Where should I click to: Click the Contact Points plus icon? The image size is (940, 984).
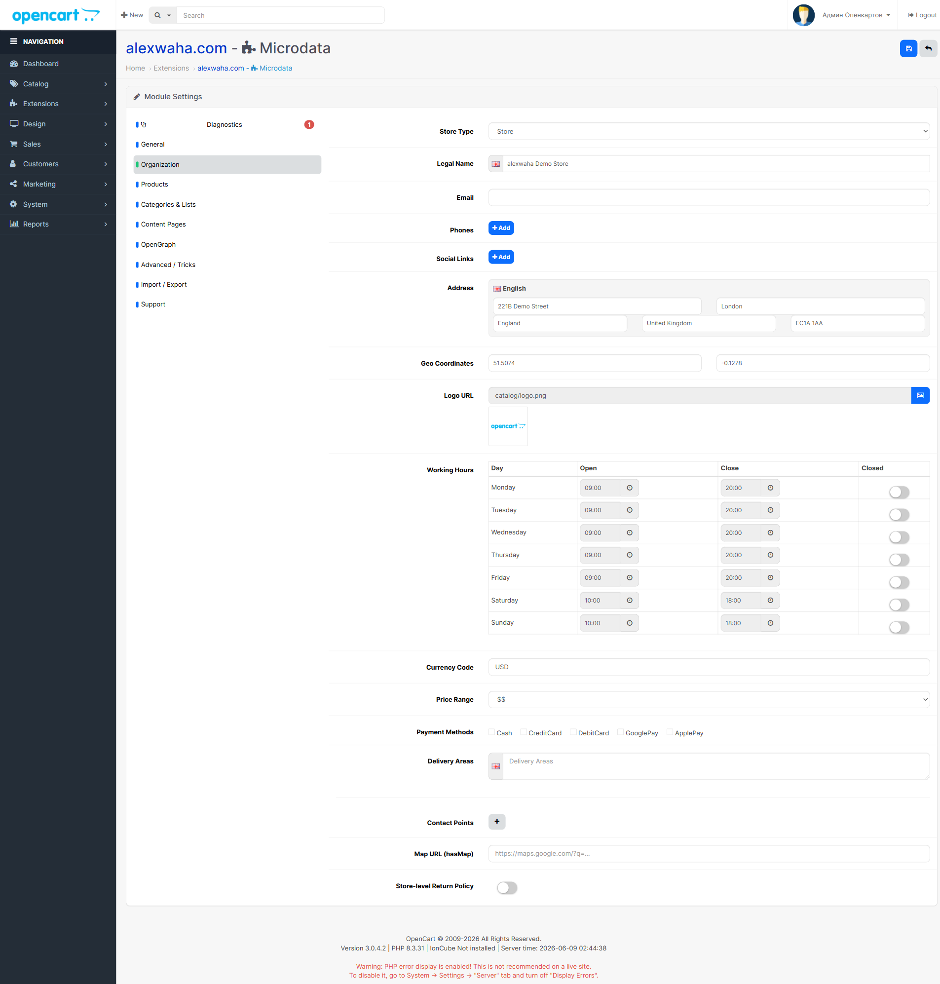tap(496, 822)
